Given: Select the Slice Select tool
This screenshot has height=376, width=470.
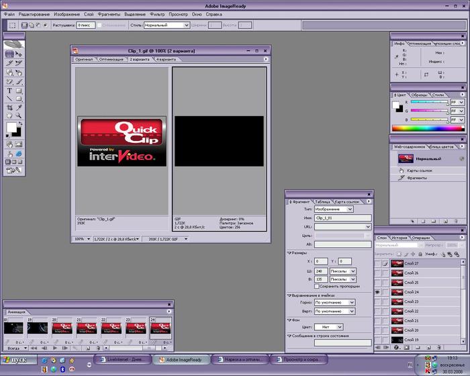Looking at the screenshot, I should (x=19, y=63).
